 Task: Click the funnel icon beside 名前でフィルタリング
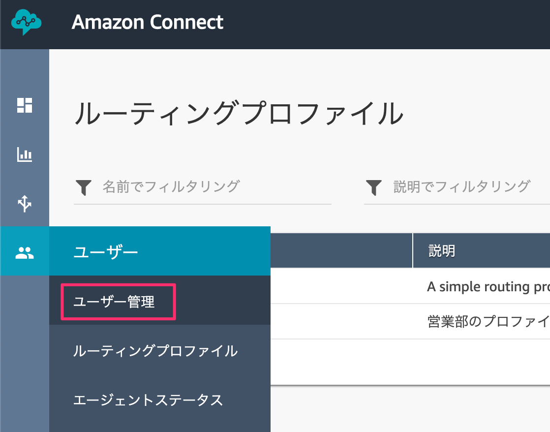coord(84,187)
